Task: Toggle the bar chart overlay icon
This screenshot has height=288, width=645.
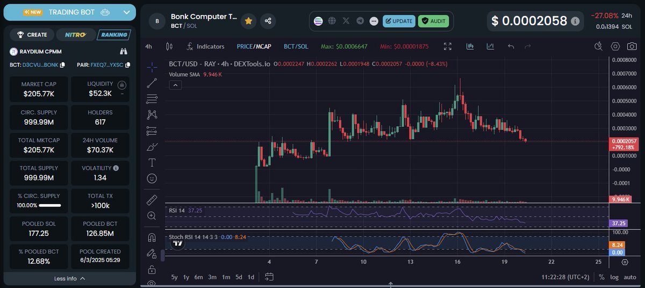Action: pyautogui.click(x=490, y=46)
